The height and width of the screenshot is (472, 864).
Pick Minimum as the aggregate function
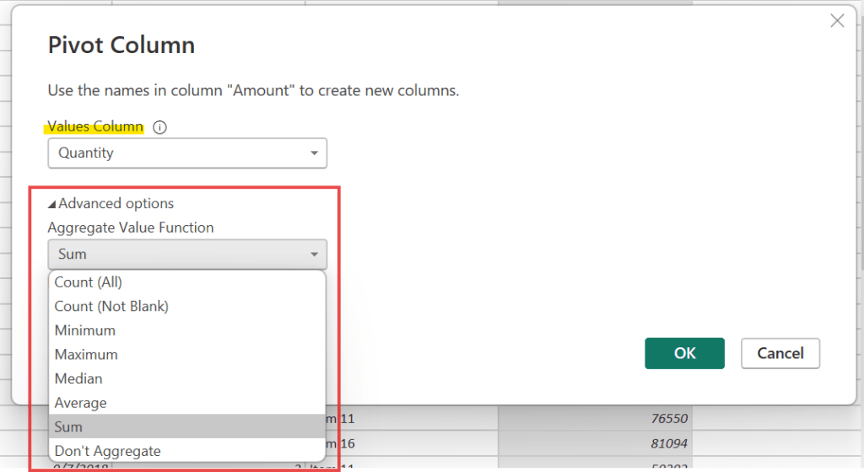click(85, 330)
